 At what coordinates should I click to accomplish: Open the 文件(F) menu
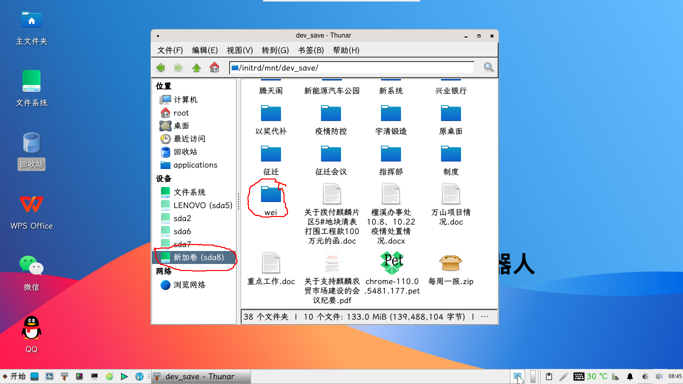170,50
